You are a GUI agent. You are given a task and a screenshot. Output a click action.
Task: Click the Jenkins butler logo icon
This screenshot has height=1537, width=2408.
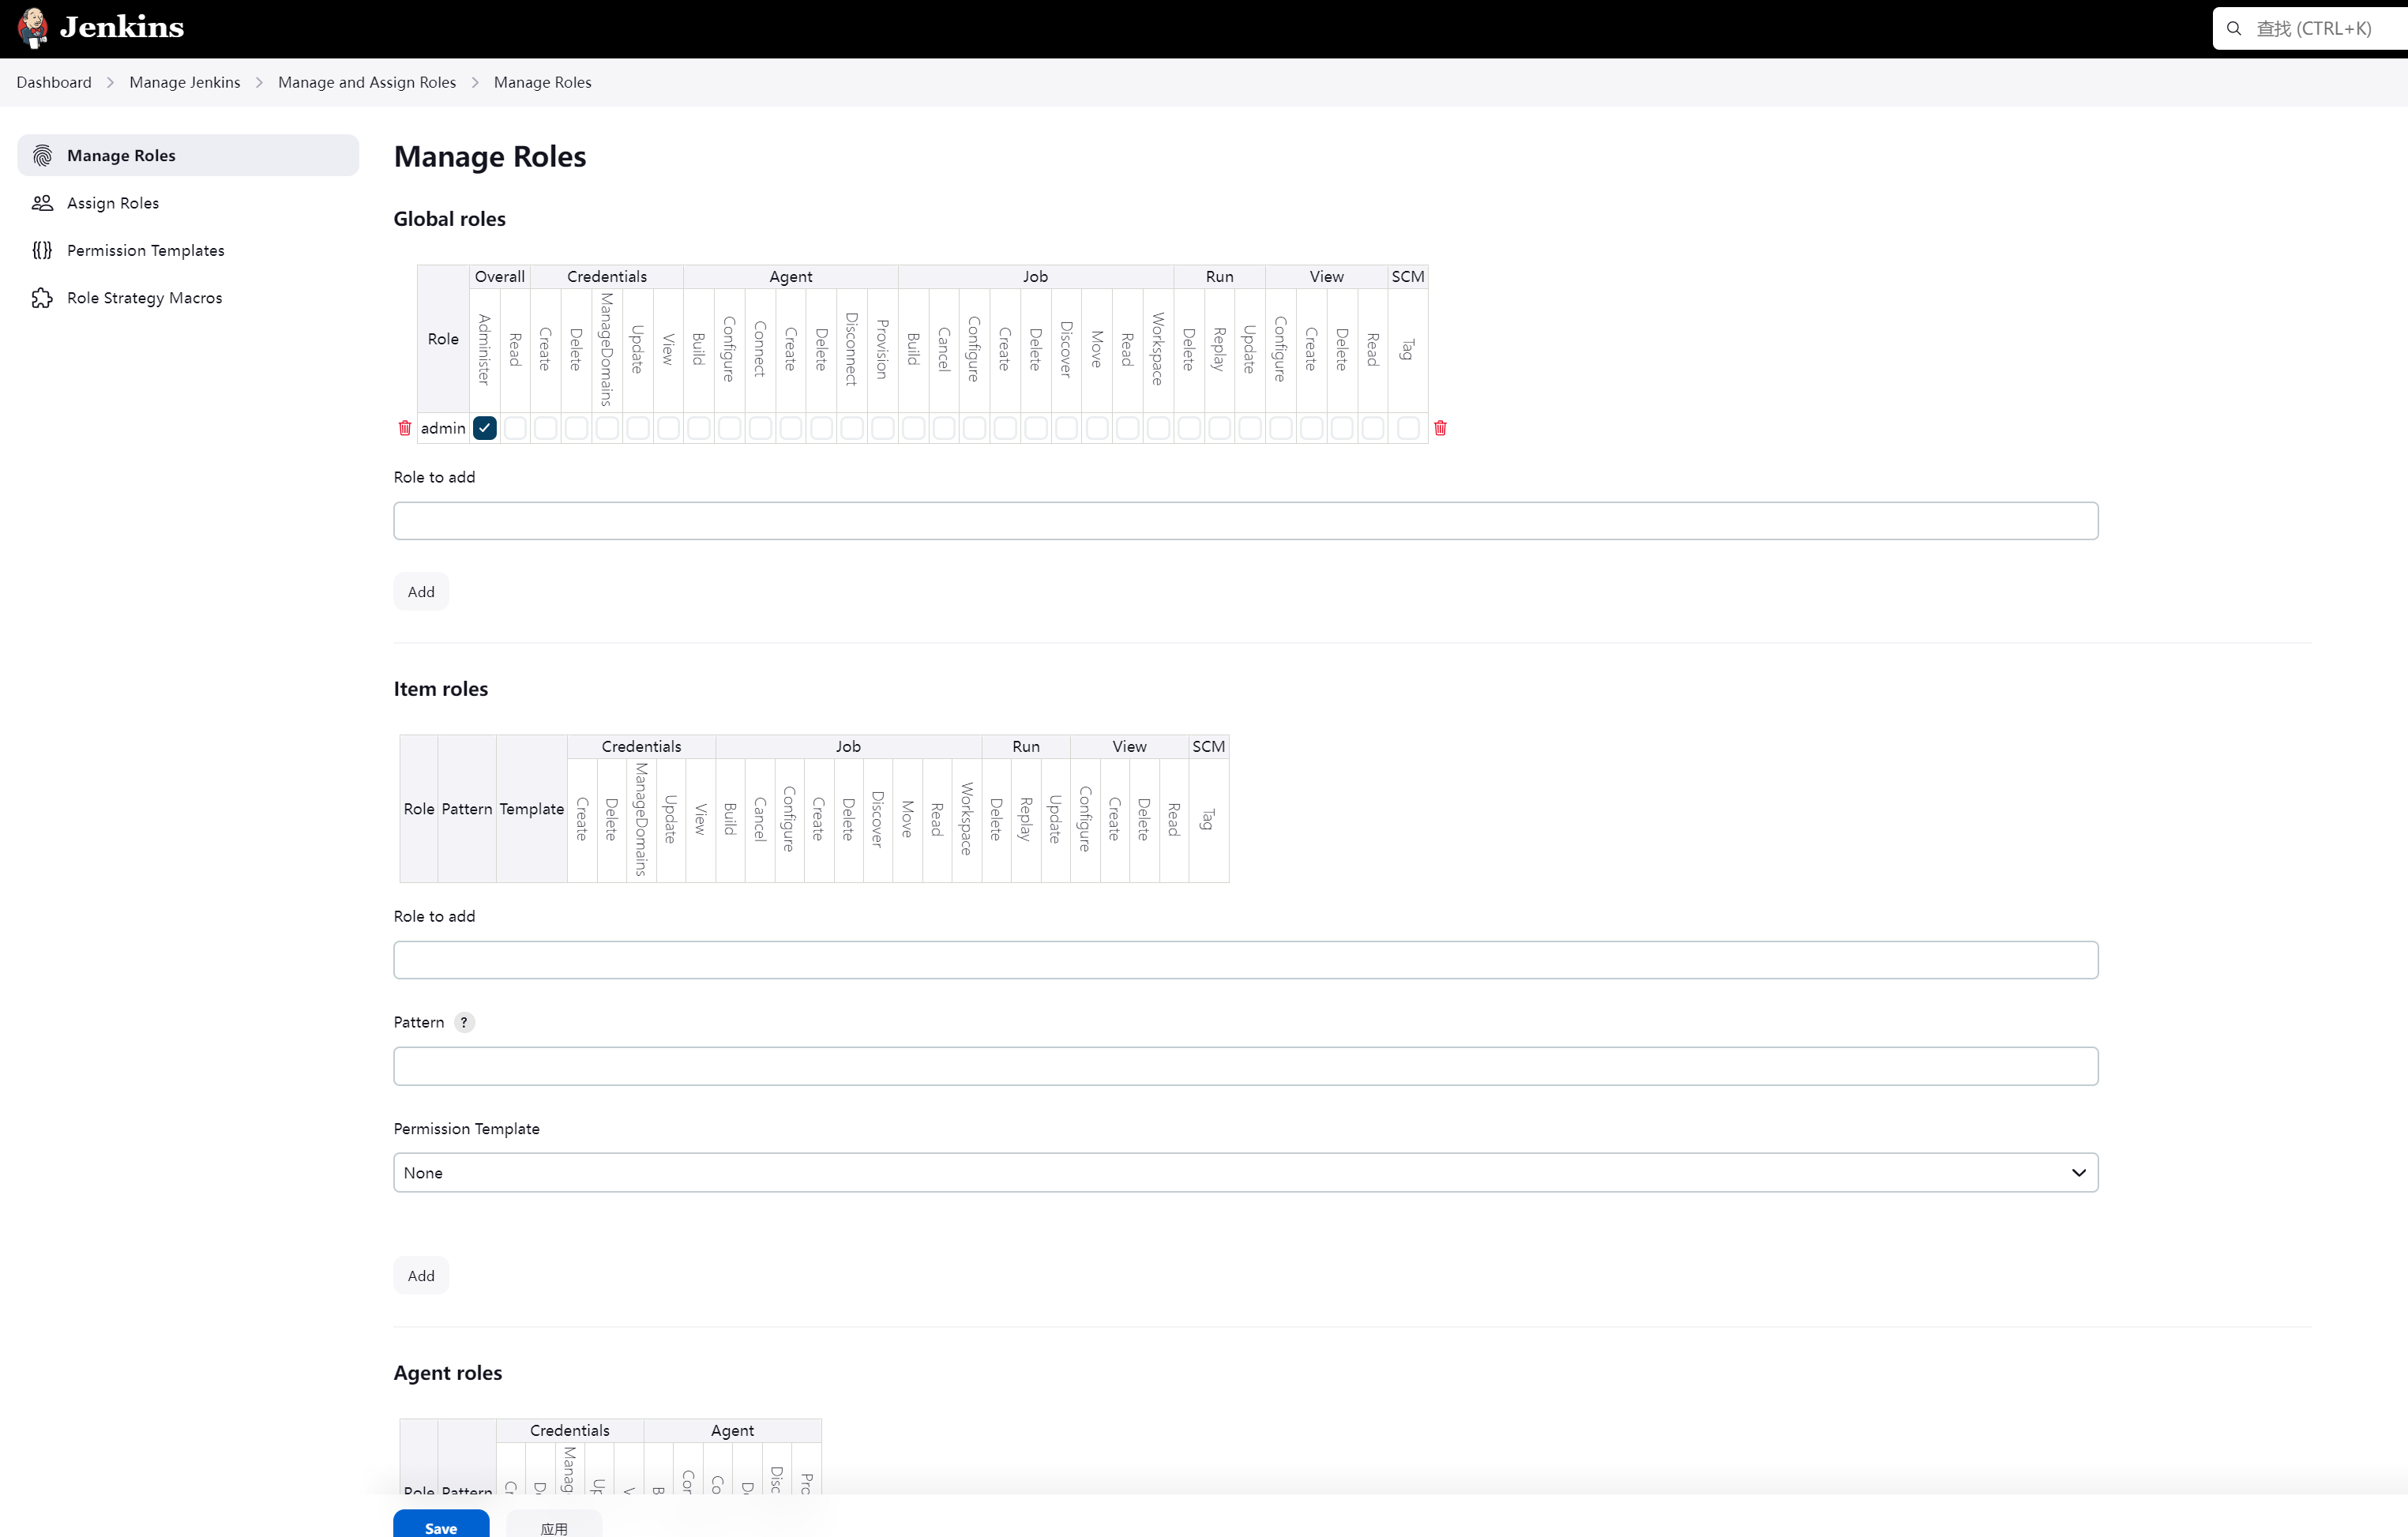pos(33,27)
